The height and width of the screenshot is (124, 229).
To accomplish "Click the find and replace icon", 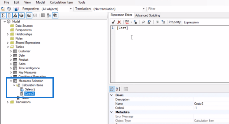I will [x=149, y=22].
